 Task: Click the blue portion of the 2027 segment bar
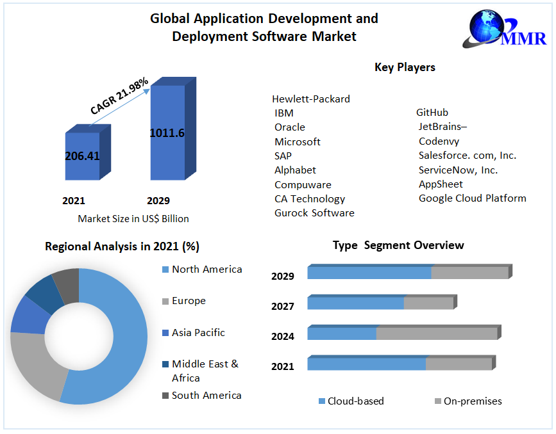pyautogui.click(x=355, y=303)
